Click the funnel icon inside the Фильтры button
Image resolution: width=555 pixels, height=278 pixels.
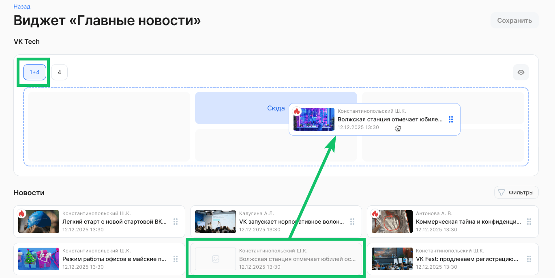pyautogui.click(x=501, y=192)
